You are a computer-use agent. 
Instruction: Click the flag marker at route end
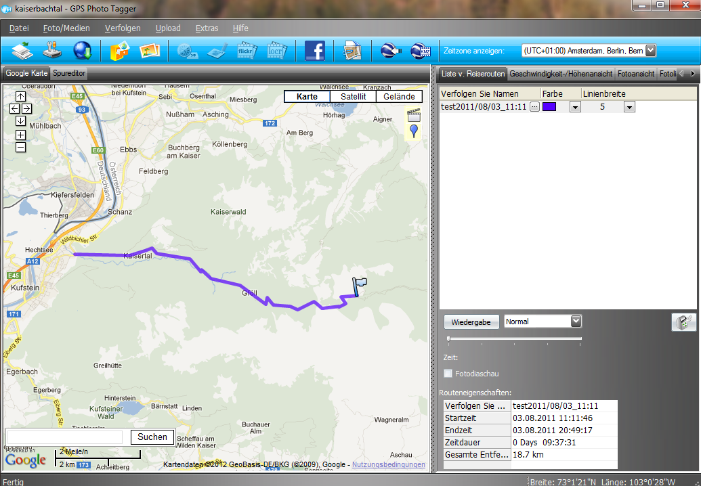coord(359,286)
